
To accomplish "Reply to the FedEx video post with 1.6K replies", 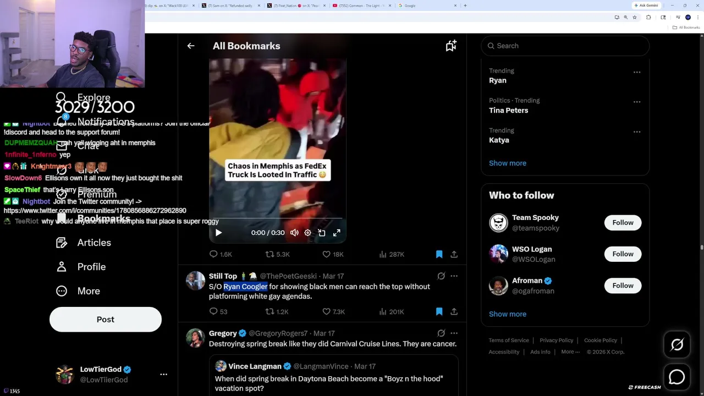I will point(221,254).
